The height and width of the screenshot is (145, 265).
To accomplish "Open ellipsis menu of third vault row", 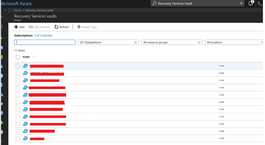I will tap(221, 80).
